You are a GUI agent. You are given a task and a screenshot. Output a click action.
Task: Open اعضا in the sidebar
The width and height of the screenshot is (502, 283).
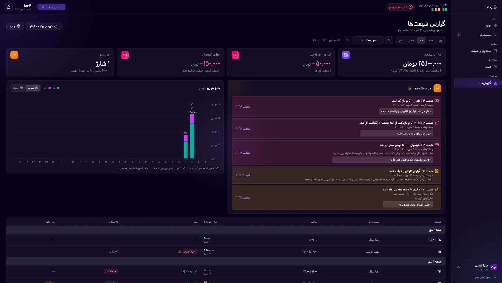tap(476, 67)
